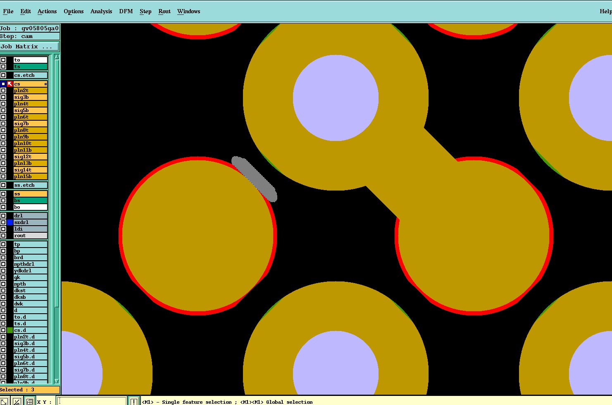Click the red-outlined copper pad left of center

198,236
